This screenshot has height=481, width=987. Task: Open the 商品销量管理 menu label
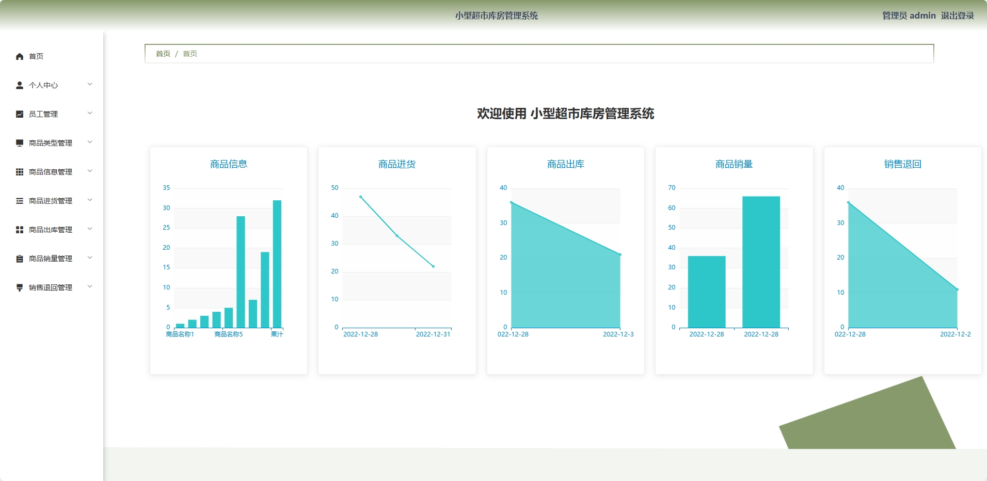point(51,259)
